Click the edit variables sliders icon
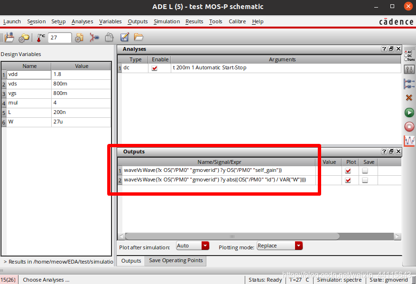Viewport: 416px width, 284px height. click(409, 70)
